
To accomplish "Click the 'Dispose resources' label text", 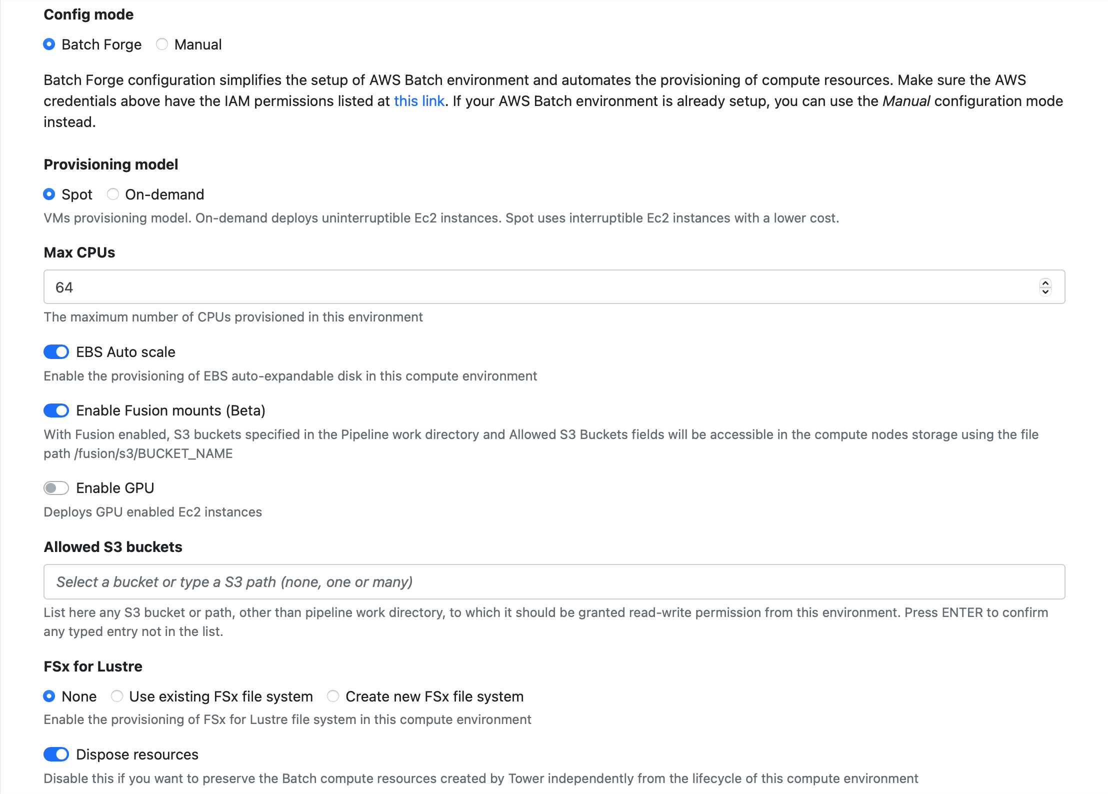I will pyautogui.click(x=137, y=754).
